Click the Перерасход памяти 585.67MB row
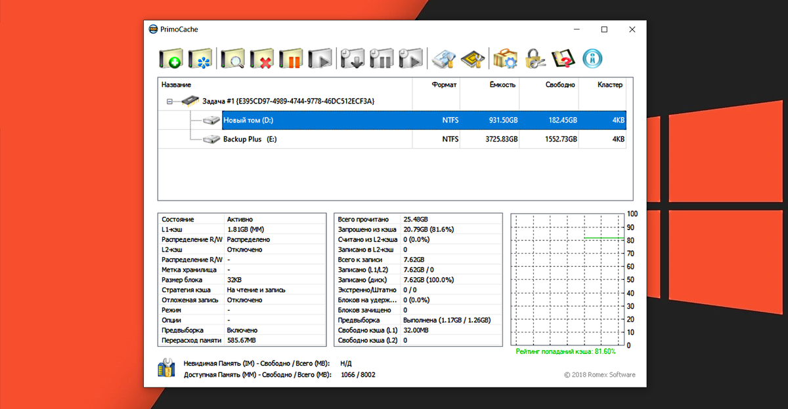The height and width of the screenshot is (409, 788). coord(242,340)
